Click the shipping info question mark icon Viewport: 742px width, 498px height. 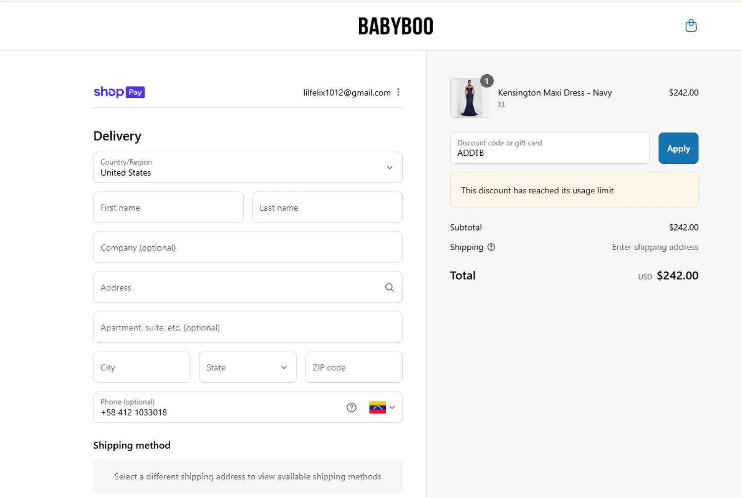click(x=491, y=247)
